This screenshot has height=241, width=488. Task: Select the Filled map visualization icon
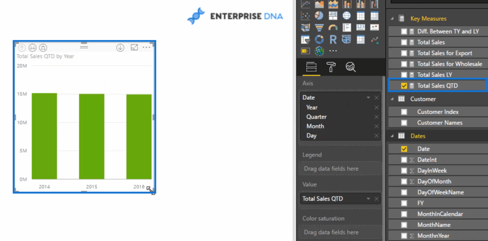pyautogui.click(x=305, y=28)
